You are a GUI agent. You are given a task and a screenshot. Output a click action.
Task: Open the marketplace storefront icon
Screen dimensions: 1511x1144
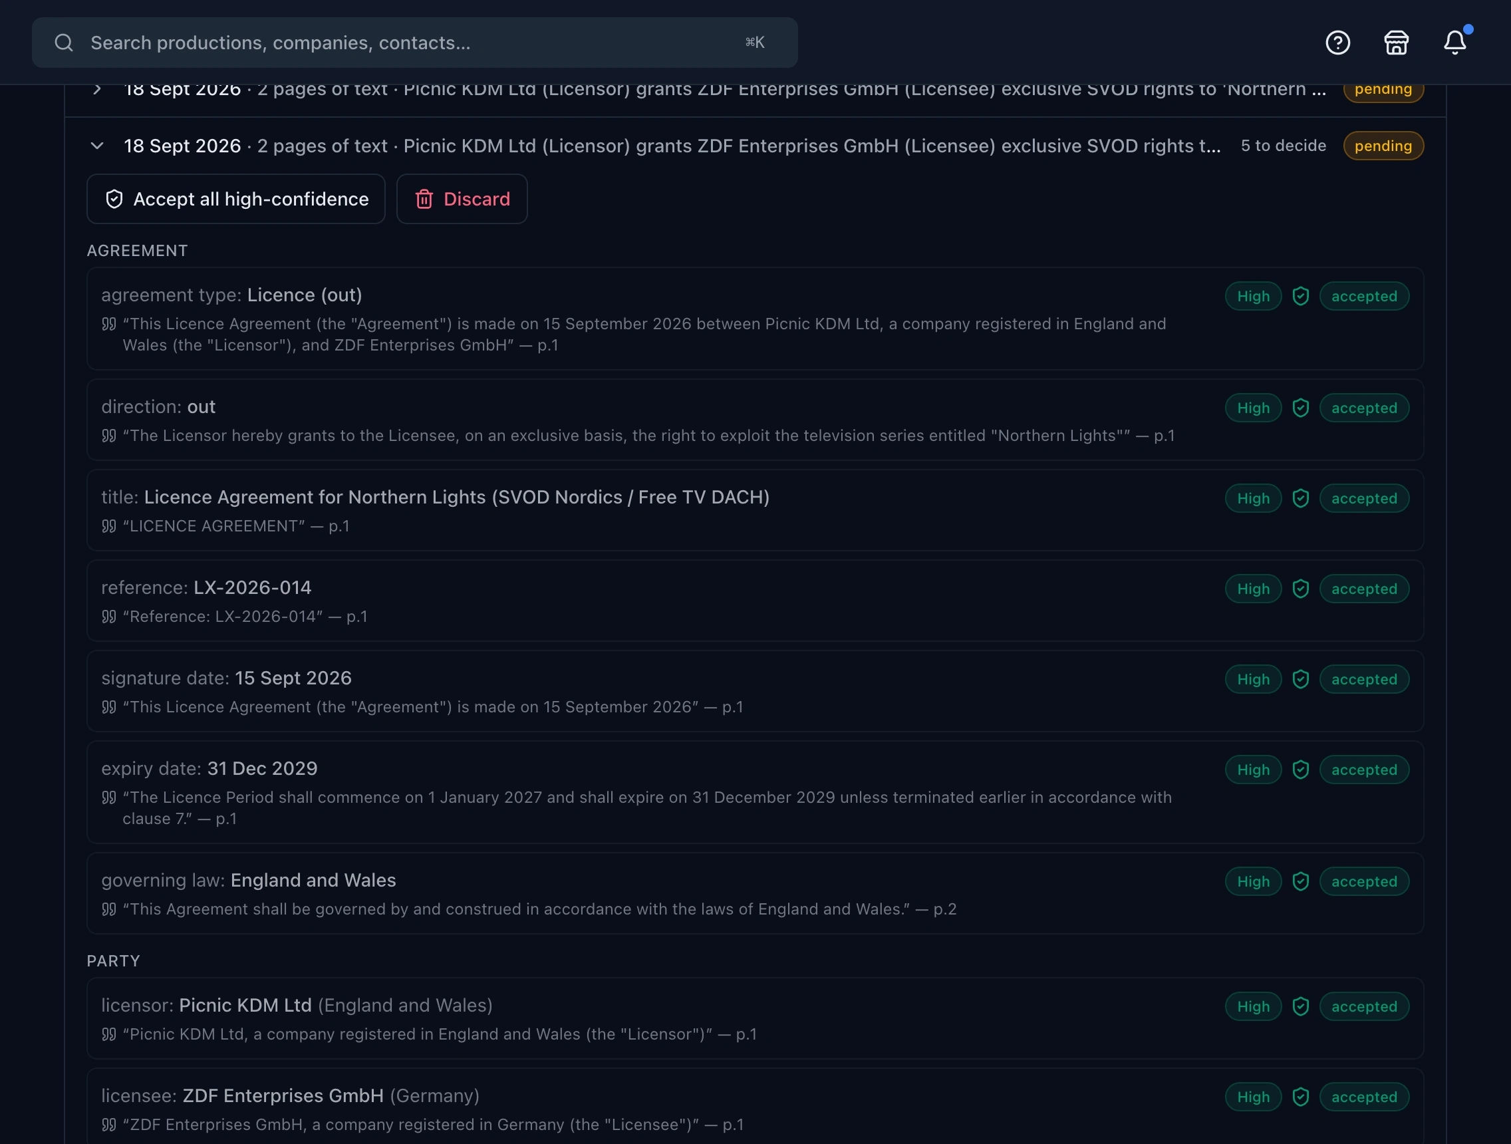coord(1395,43)
